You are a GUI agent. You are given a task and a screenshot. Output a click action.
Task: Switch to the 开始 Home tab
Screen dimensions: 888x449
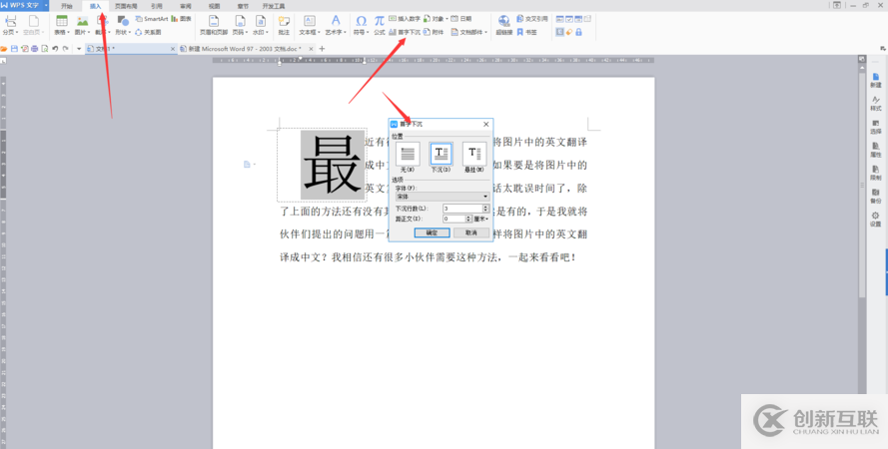[67, 6]
